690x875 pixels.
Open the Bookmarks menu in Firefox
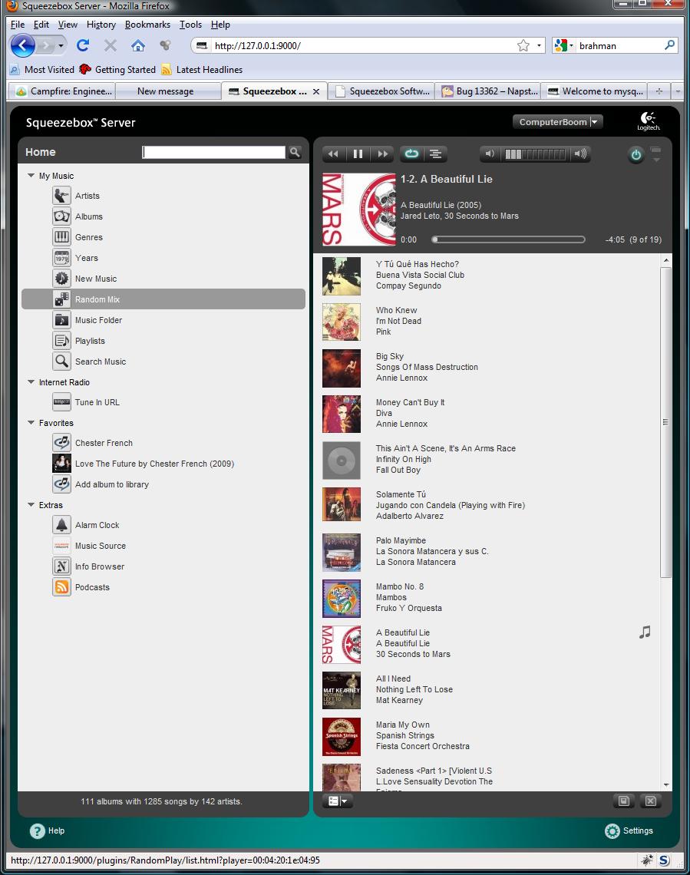147,25
